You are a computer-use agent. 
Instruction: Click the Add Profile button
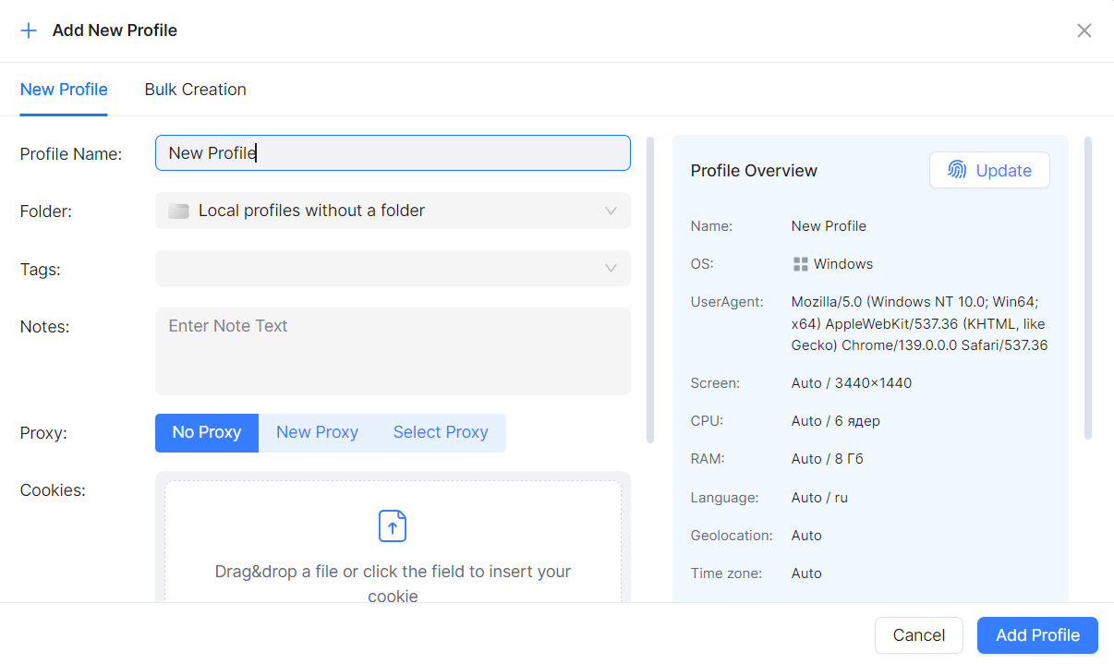coord(1037,635)
